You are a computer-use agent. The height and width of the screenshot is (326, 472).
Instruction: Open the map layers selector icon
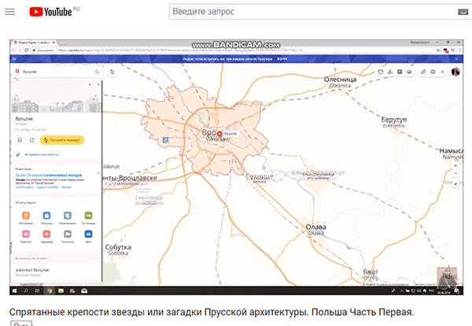pos(409,72)
